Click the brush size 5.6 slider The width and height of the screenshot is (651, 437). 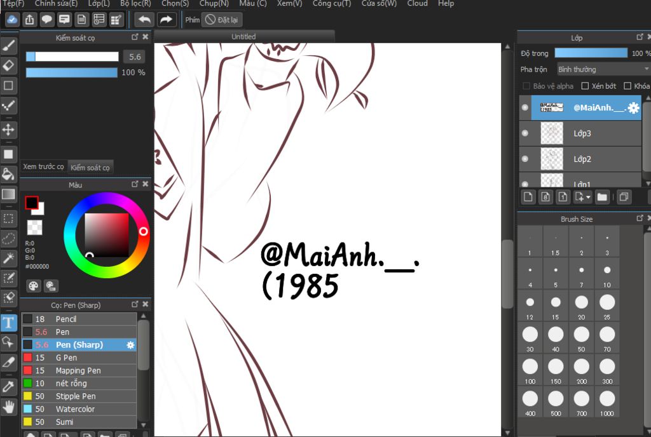[x=72, y=57]
